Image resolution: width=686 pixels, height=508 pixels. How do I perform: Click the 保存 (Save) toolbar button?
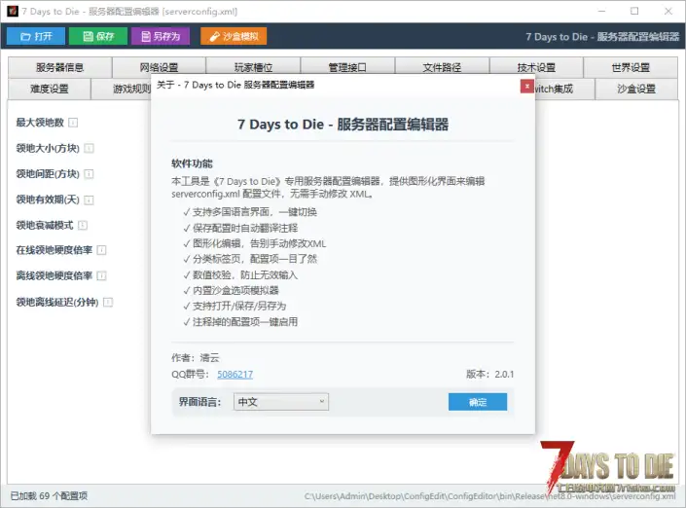click(x=98, y=36)
